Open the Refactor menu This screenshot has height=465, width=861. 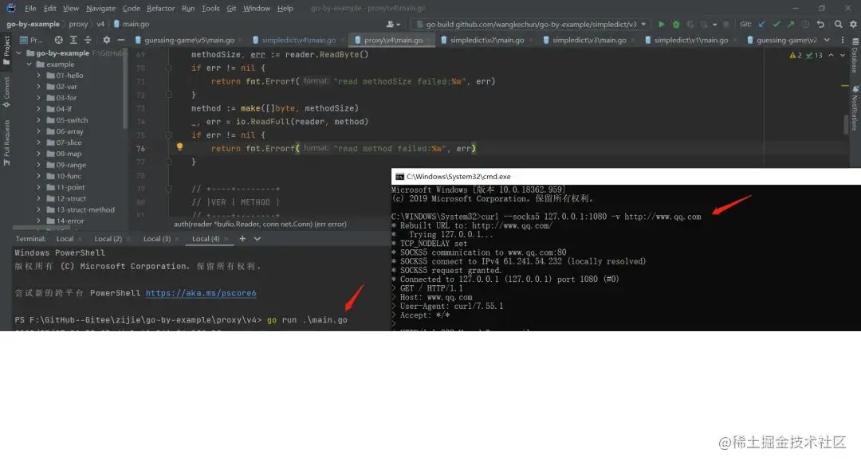(x=160, y=8)
